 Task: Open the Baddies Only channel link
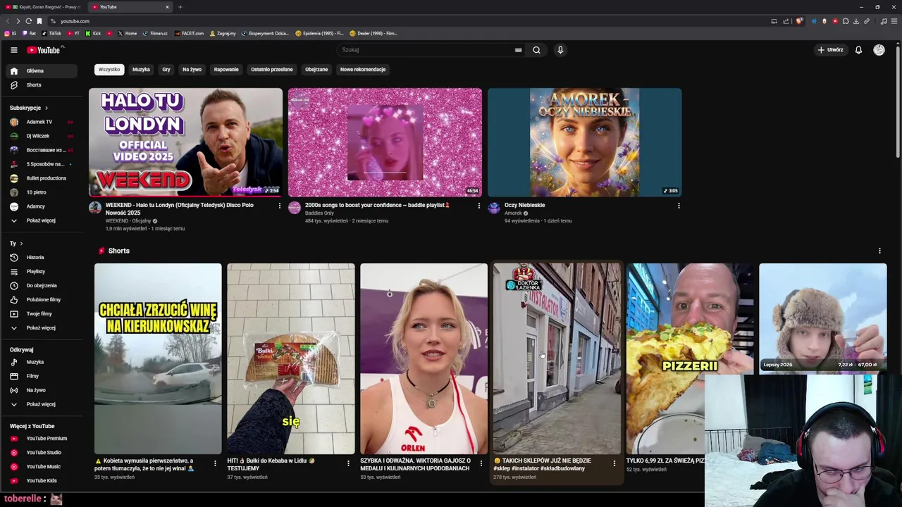point(319,213)
